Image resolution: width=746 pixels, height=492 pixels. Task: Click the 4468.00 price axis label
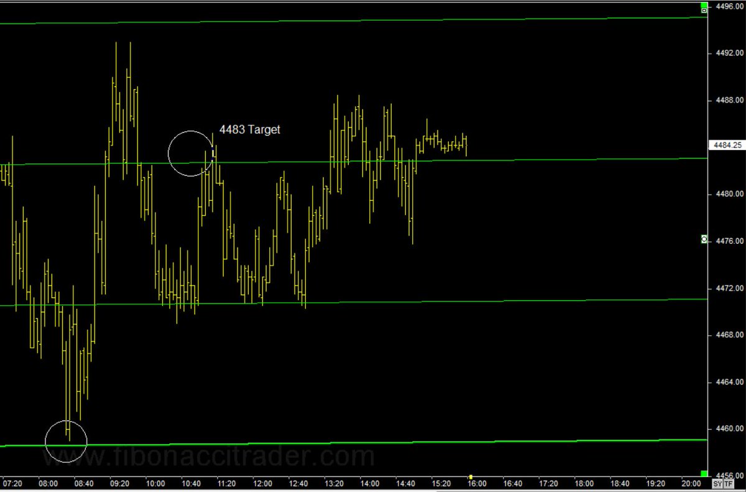click(729, 335)
